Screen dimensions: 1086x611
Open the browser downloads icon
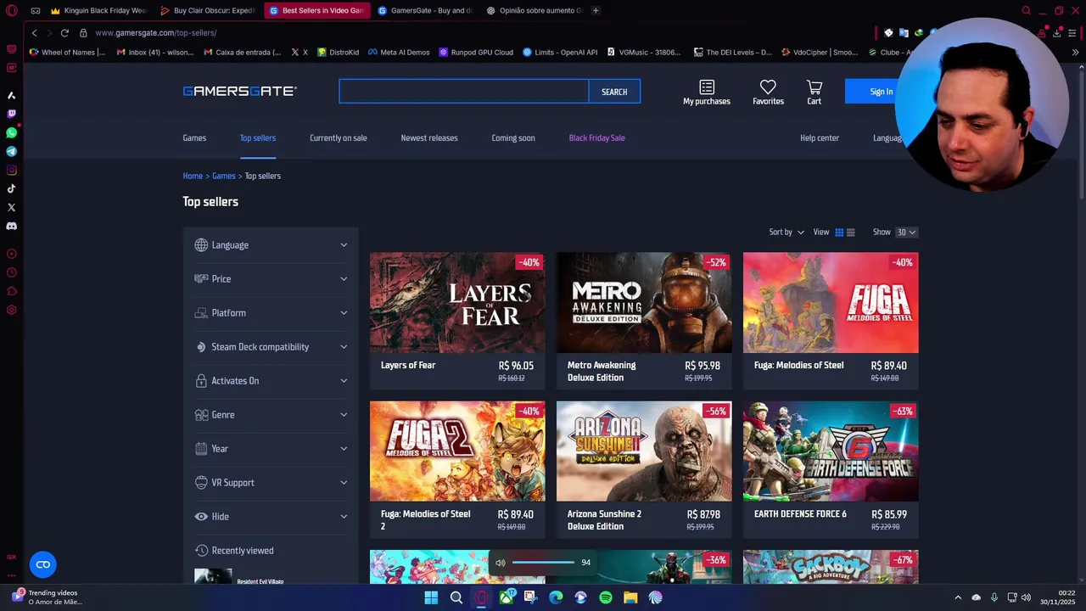pos(1056,32)
